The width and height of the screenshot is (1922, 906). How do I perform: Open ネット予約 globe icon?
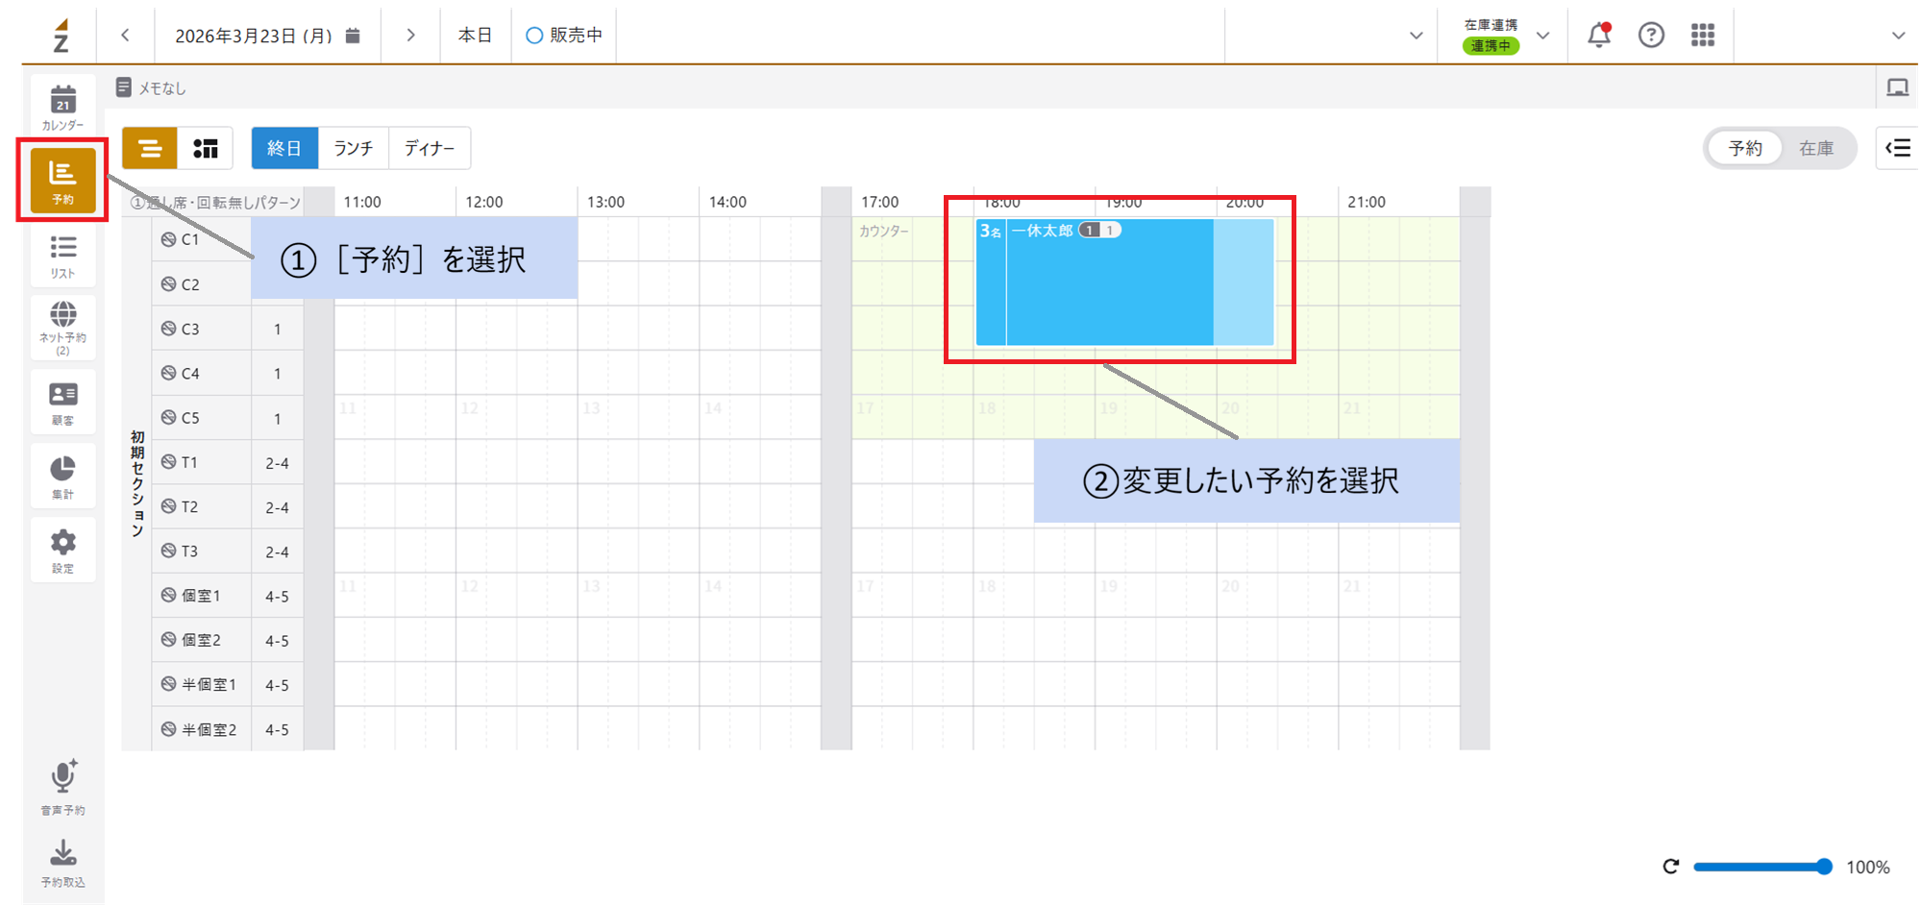pos(62,327)
